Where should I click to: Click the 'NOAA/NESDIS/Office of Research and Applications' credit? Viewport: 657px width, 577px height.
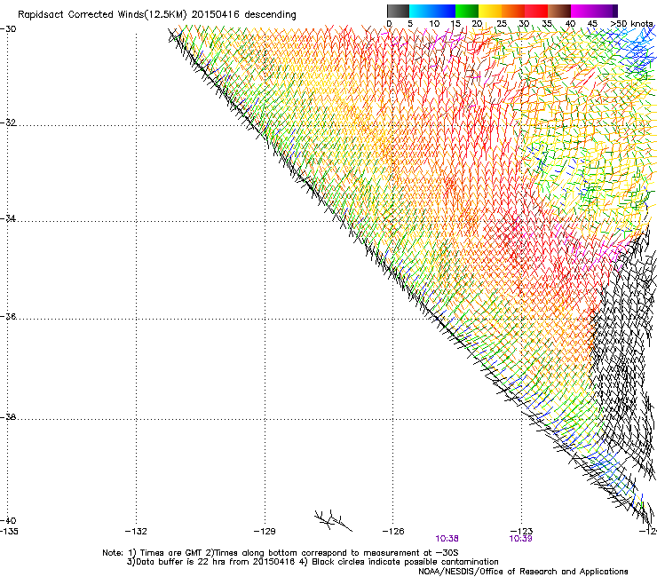[x=523, y=572]
